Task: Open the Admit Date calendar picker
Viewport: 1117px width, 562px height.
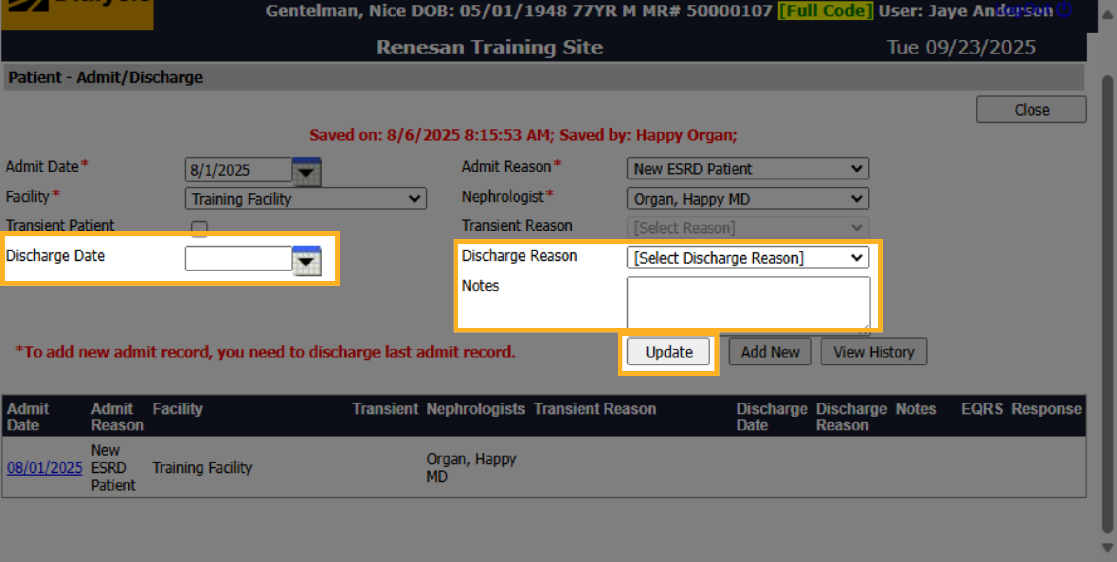Action: (306, 172)
